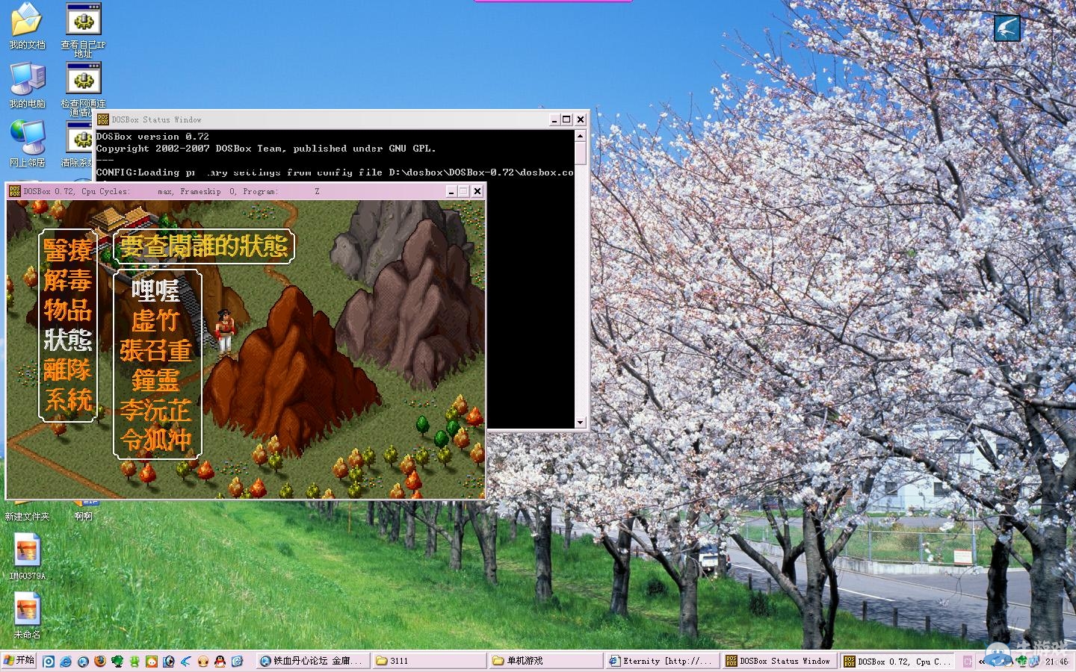Launch Internet Explorer from quick launch

click(66, 662)
